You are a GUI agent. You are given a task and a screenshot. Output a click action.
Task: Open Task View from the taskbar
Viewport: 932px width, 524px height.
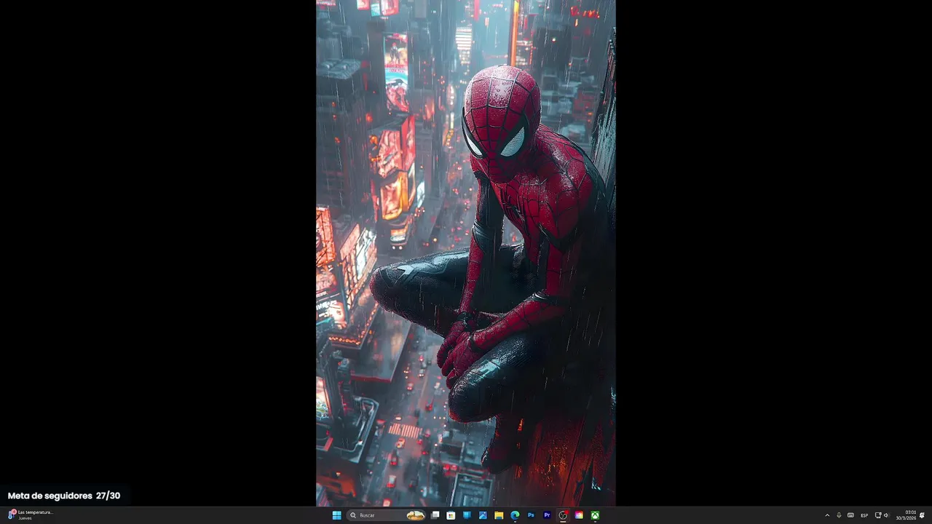[x=435, y=515]
